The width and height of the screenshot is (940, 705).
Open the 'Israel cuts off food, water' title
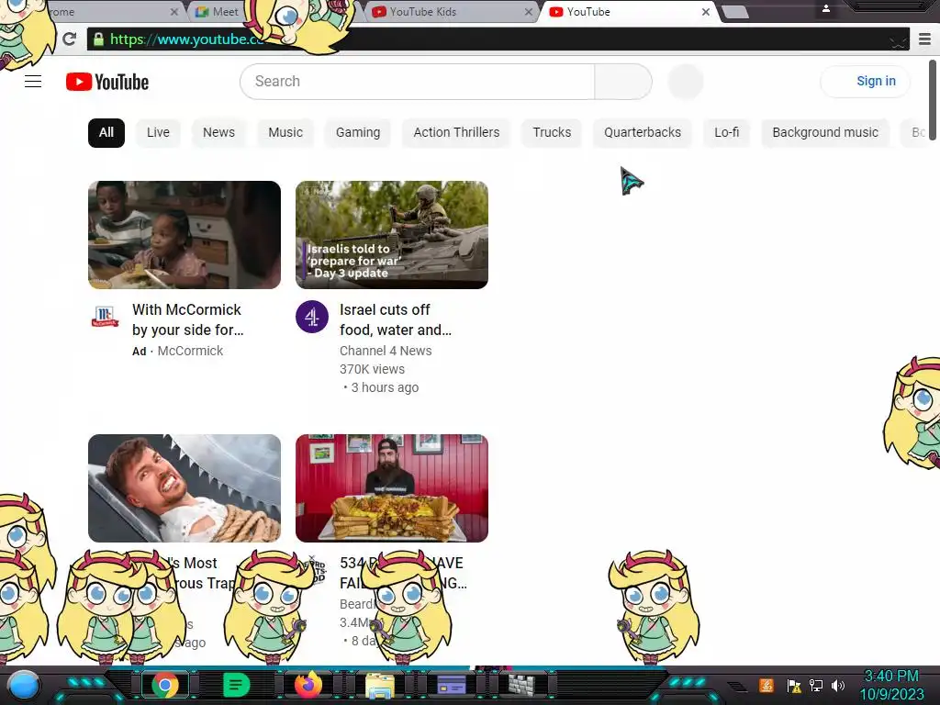395,319
